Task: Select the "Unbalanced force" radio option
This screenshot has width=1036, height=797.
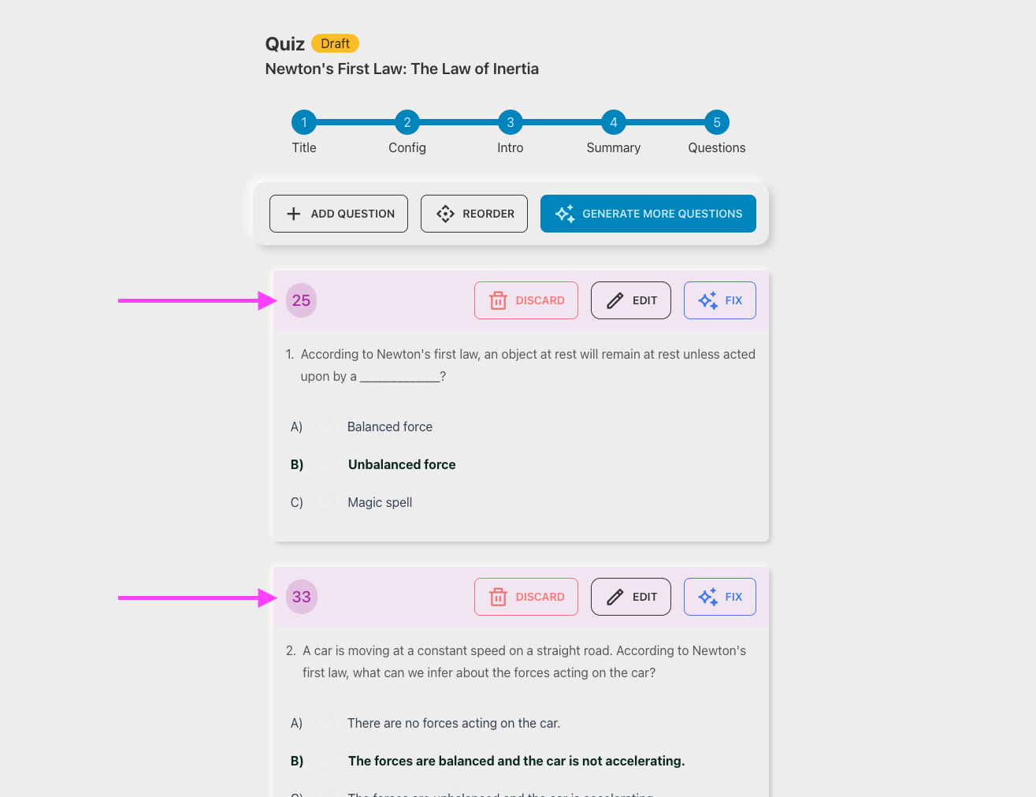Action: [x=325, y=464]
